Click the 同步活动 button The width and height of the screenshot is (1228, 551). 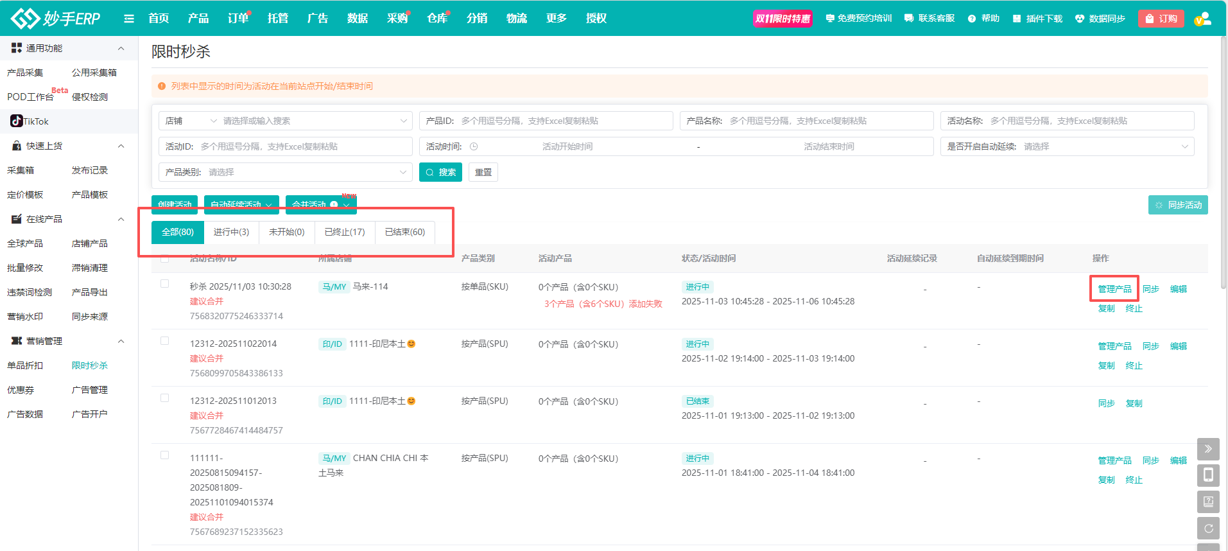[1178, 205]
